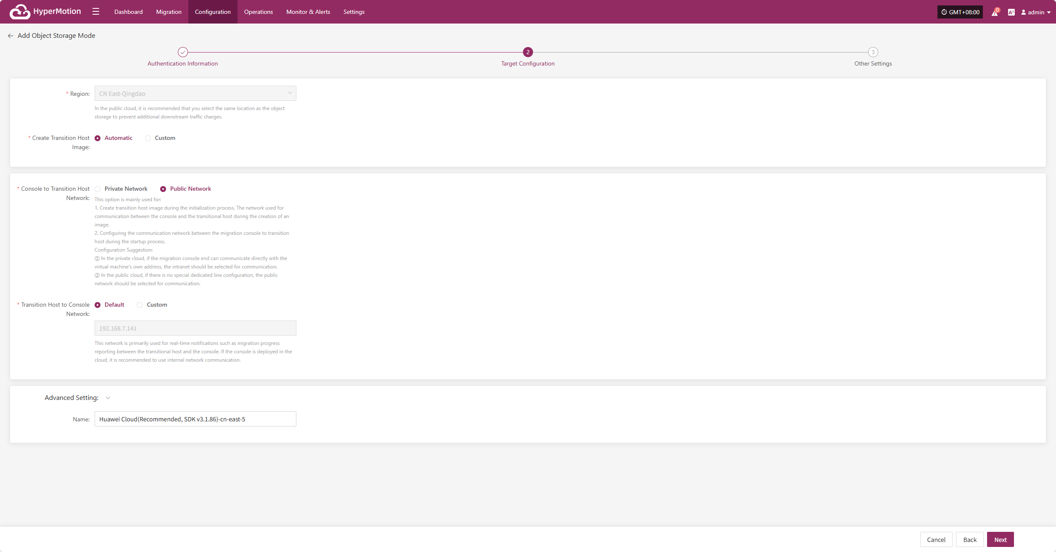1056x552 pixels.
Task: Click the Add Object Storage Mode title
Action: [56, 36]
